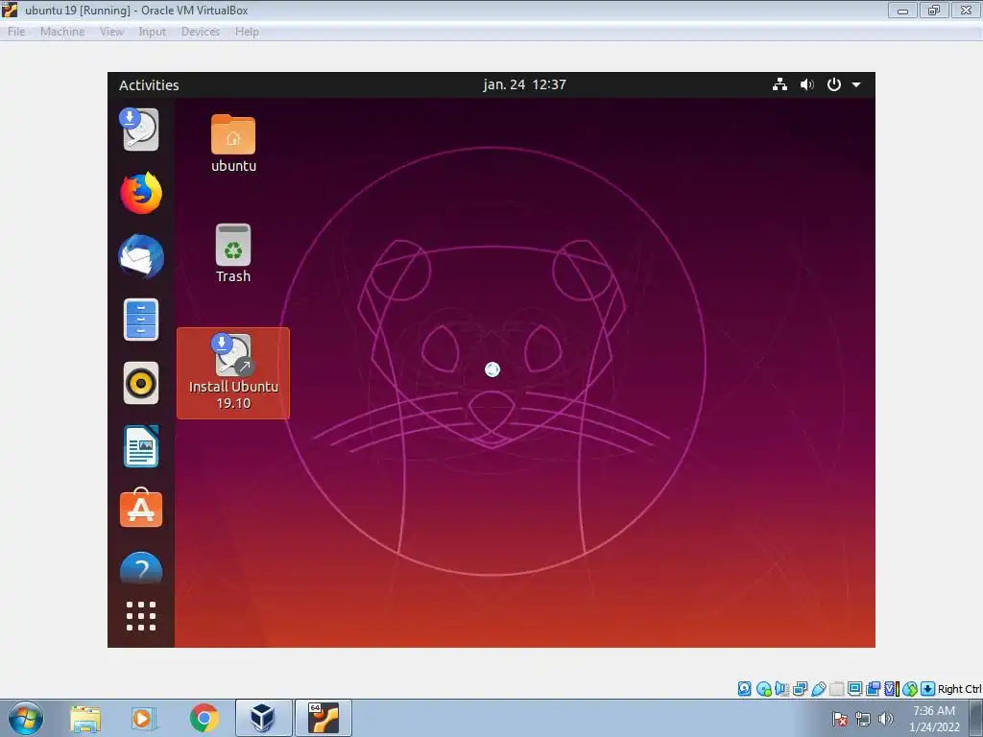
Task: Open the VirtualBox Help menu
Action: click(x=247, y=32)
